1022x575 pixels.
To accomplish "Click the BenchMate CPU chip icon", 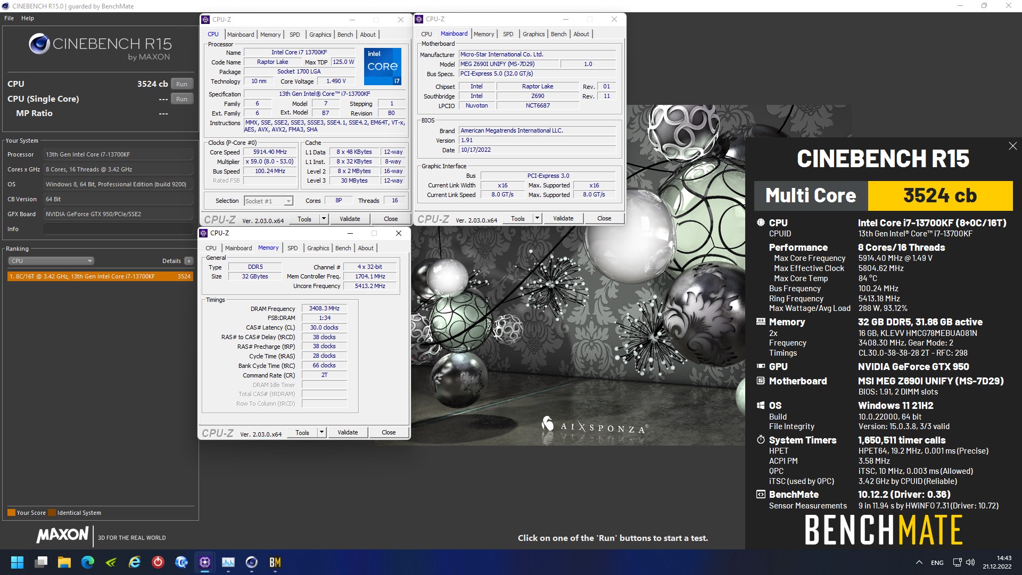I will point(761,223).
